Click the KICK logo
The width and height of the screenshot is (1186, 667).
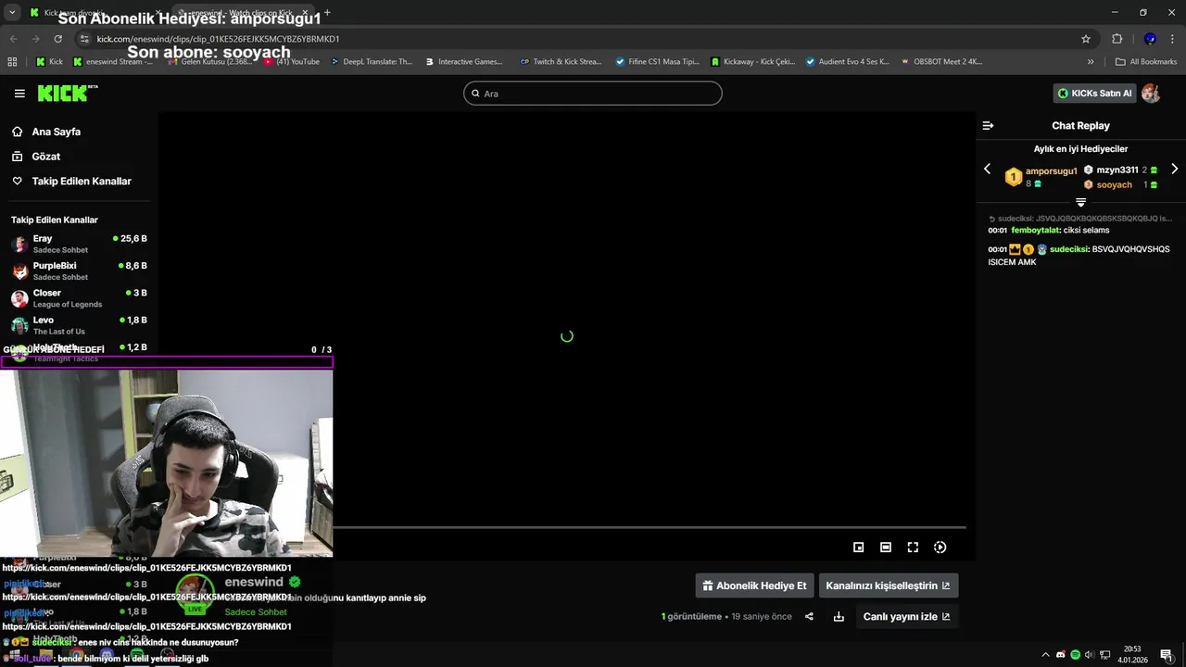(67, 93)
